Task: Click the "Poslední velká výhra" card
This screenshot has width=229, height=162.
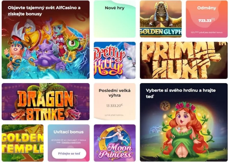Action: 115,102
